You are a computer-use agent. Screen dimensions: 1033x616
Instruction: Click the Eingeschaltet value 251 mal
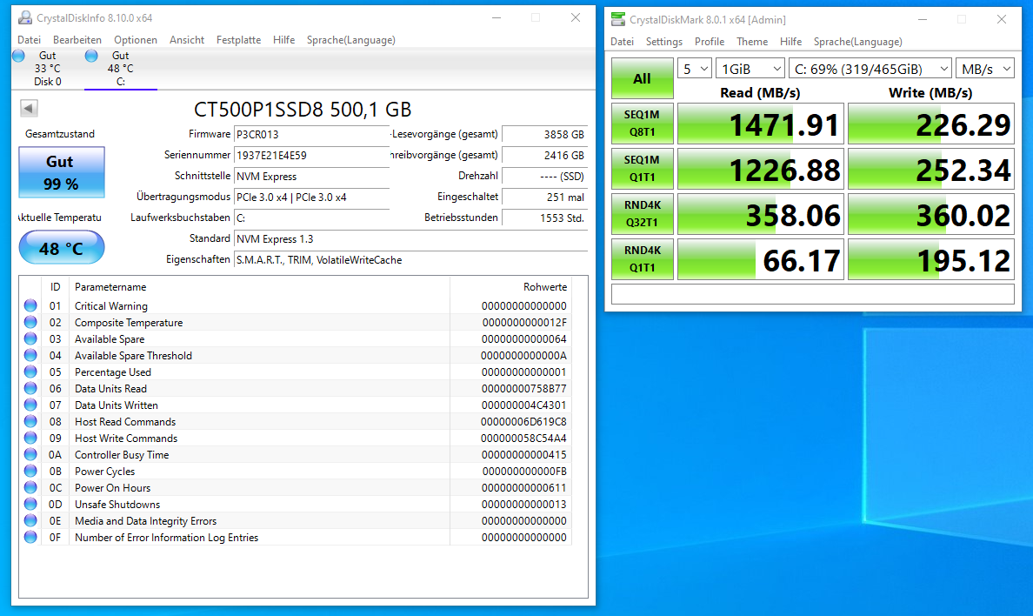pyautogui.click(x=544, y=197)
